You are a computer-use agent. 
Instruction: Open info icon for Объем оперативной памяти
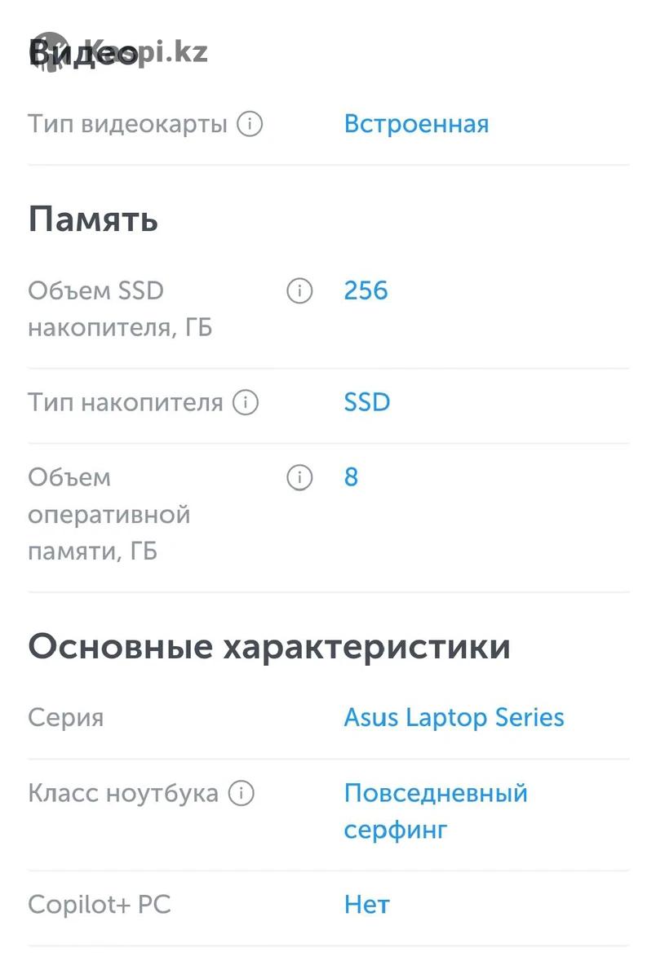tap(299, 477)
